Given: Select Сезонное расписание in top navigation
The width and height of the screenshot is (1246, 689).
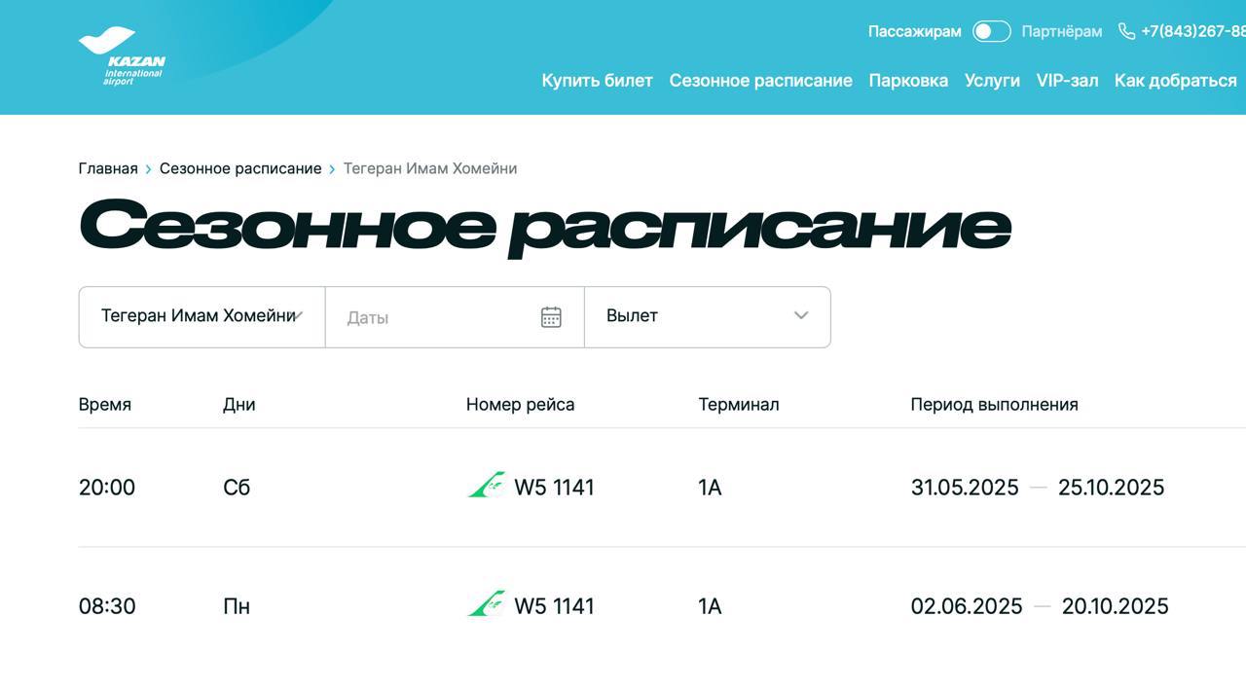Looking at the screenshot, I should tap(760, 81).
